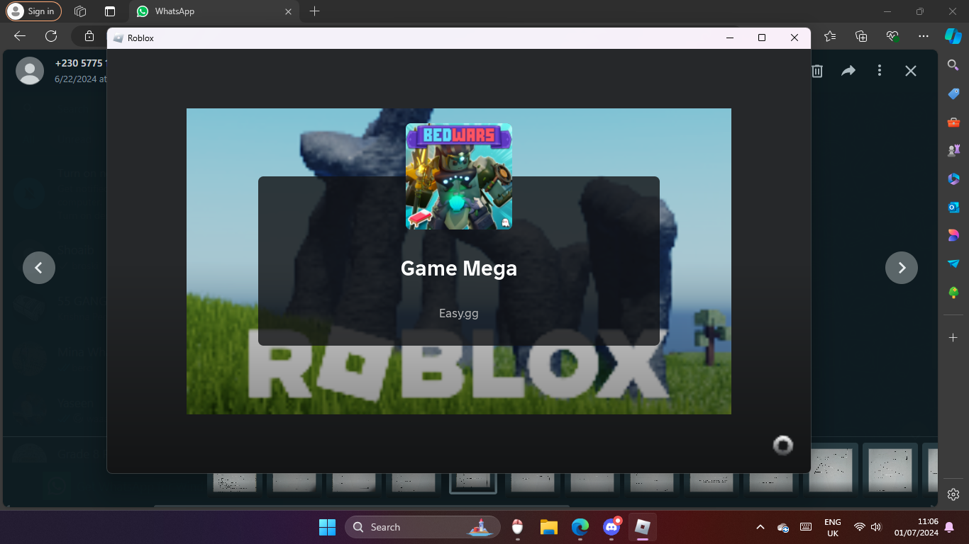View site information lock icon
Image resolution: width=969 pixels, height=544 pixels.
coord(89,36)
